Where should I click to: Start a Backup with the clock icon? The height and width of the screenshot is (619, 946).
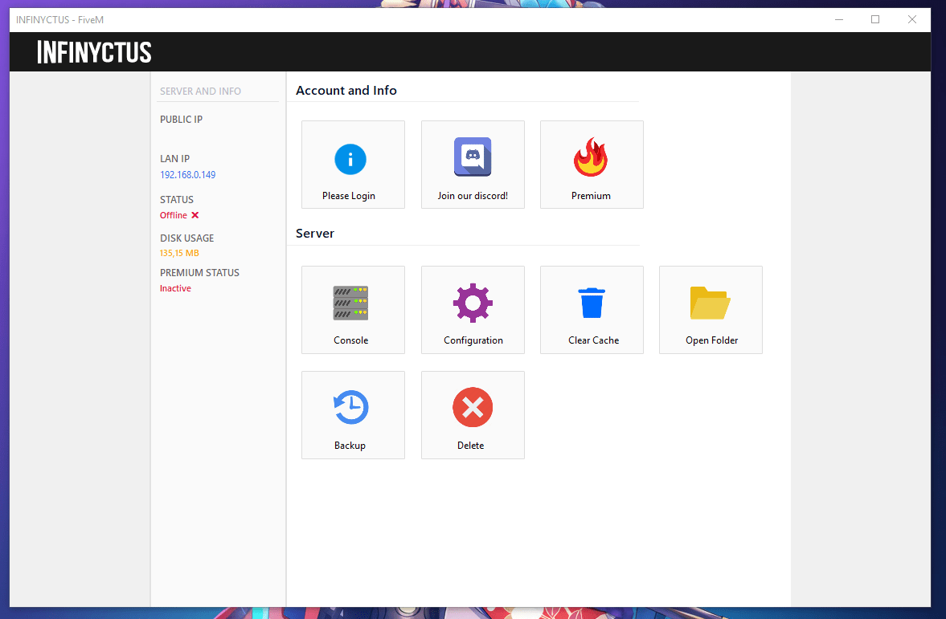[x=351, y=407]
